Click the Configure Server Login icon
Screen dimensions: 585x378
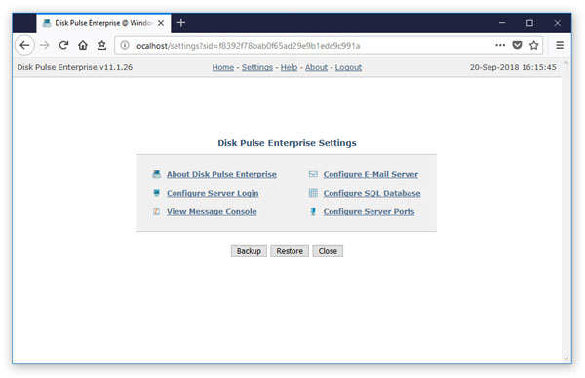point(156,193)
